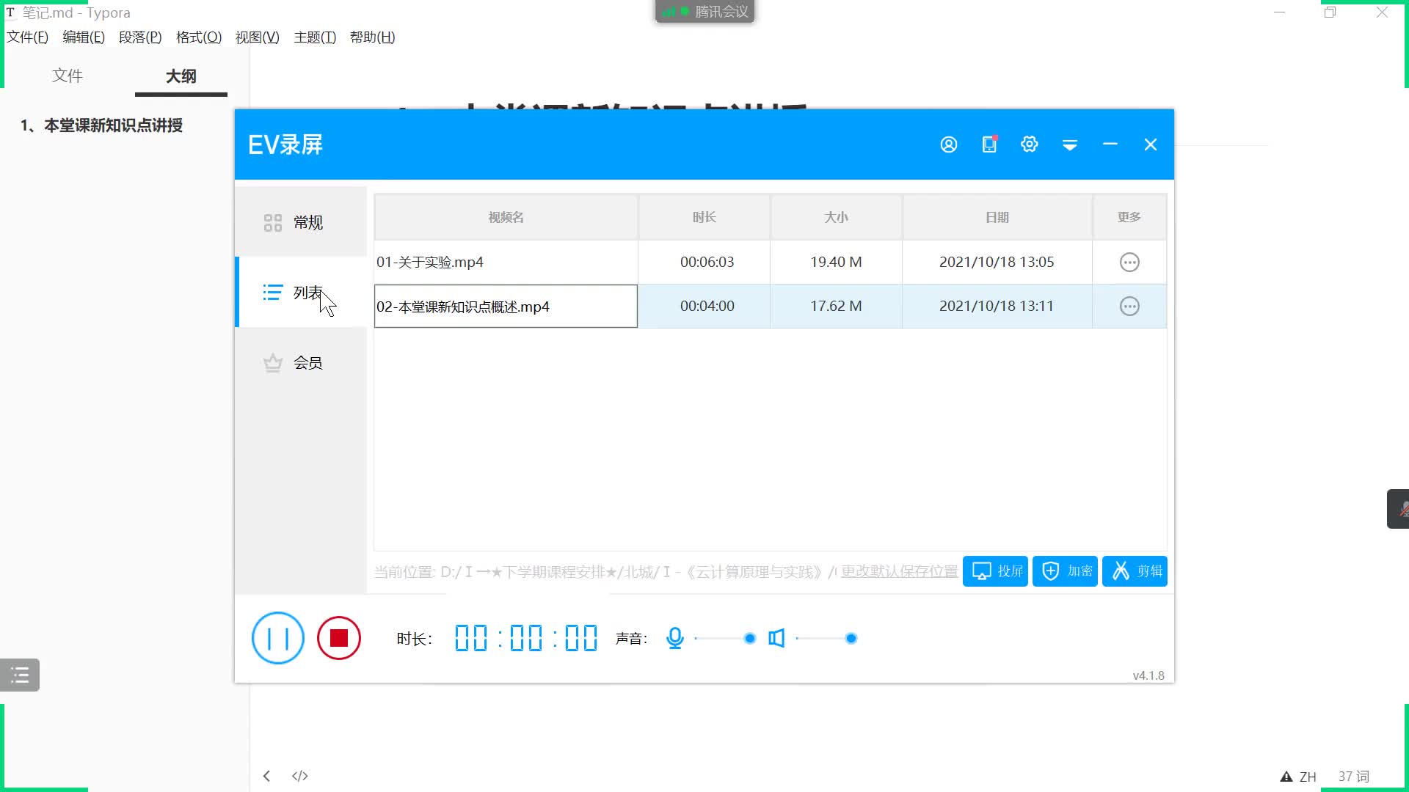1409x792 pixels.
Task: Click the 投屏 button
Action: coord(995,571)
